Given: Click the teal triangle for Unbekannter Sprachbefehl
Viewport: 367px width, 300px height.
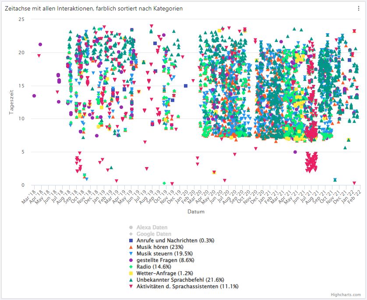Looking at the screenshot, I should [x=131, y=280].
